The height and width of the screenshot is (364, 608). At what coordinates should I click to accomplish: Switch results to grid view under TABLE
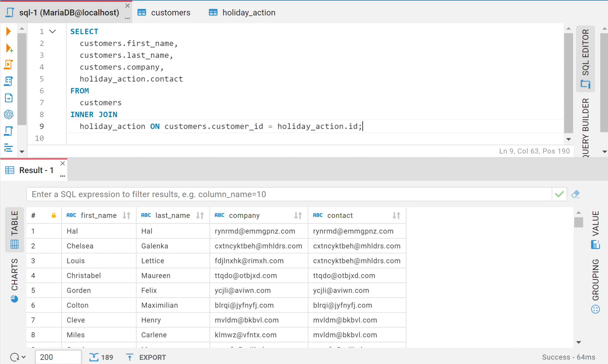(14, 244)
